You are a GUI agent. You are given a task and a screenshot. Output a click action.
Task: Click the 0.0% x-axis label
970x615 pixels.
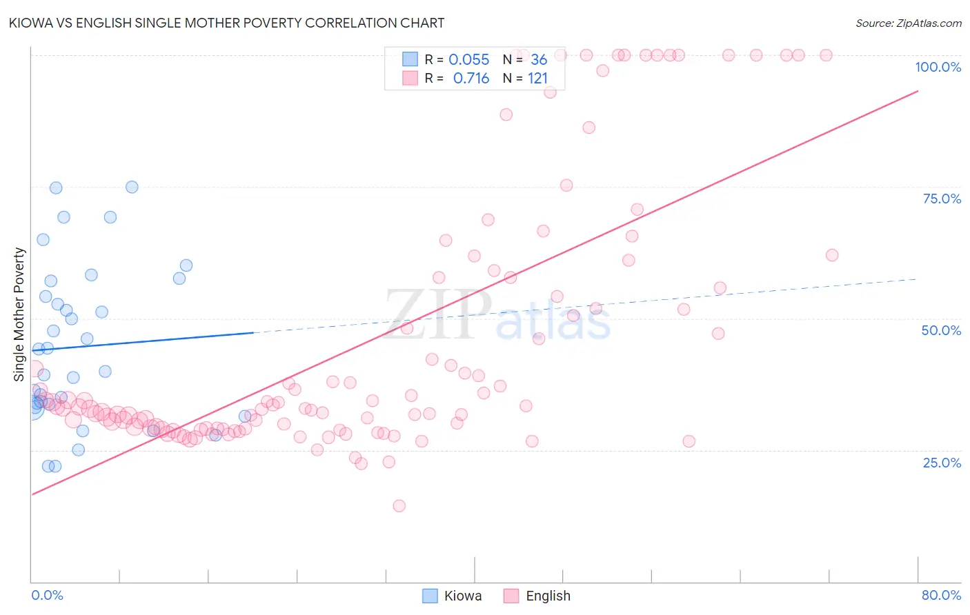[x=47, y=595]
